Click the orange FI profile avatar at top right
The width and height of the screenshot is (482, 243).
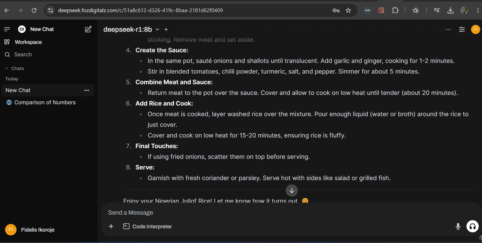(x=475, y=29)
